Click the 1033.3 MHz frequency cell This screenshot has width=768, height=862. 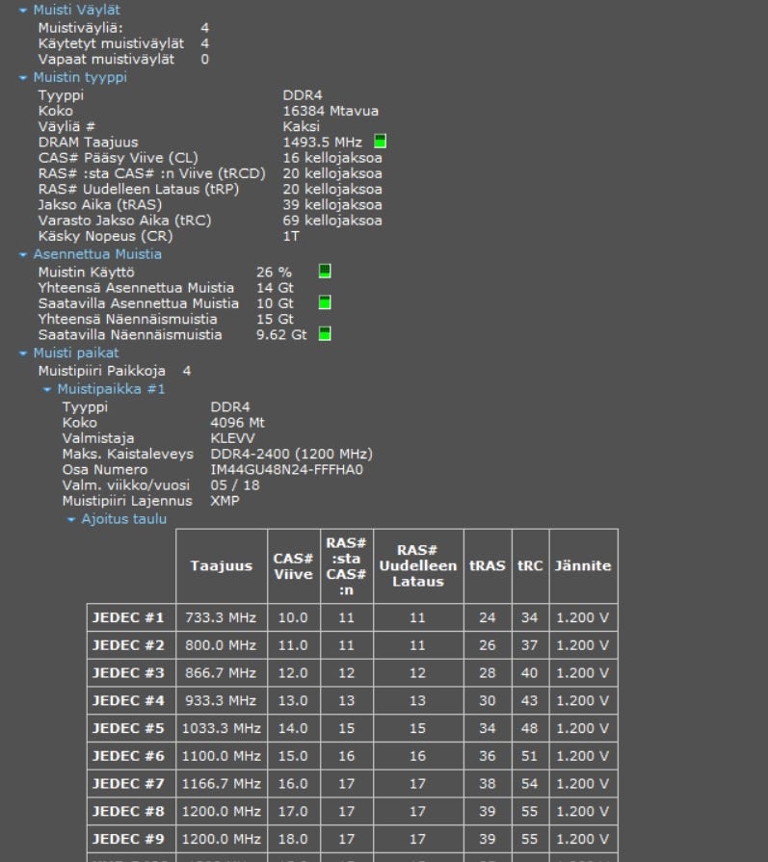point(222,728)
